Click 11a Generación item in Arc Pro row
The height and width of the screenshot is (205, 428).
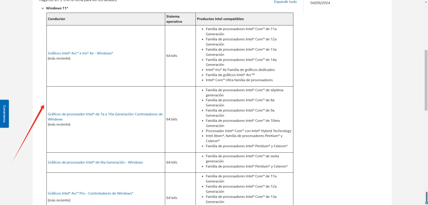tap(241, 179)
